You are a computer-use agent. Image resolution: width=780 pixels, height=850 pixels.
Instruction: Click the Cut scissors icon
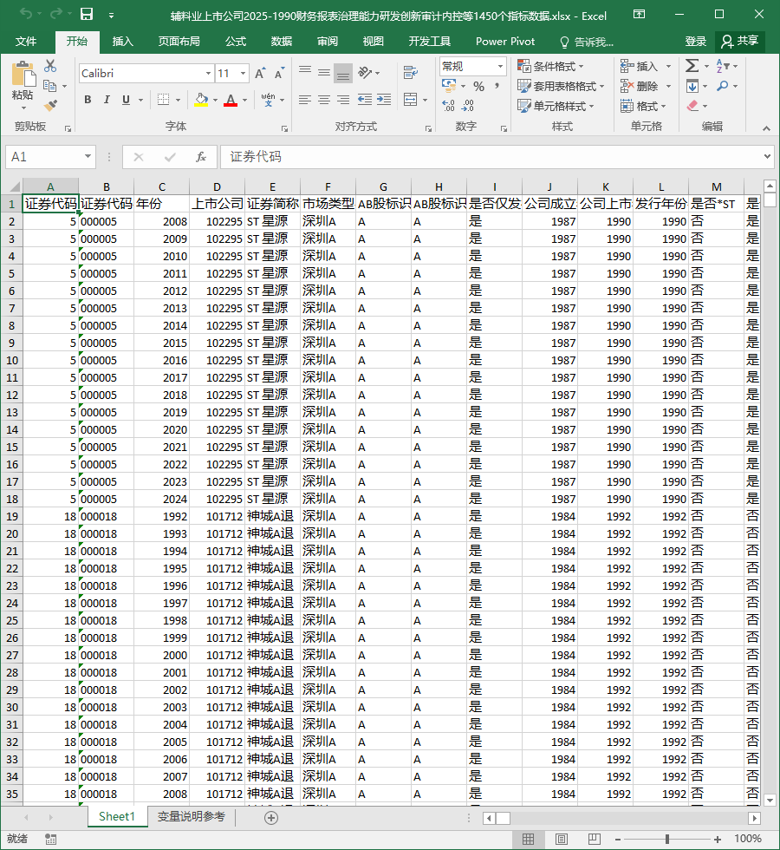[x=50, y=66]
